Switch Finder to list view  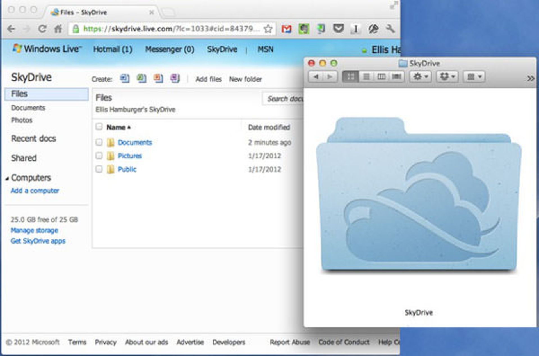(x=366, y=76)
